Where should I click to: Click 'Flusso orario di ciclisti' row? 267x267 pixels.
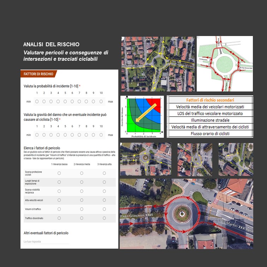click(x=210, y=133)
